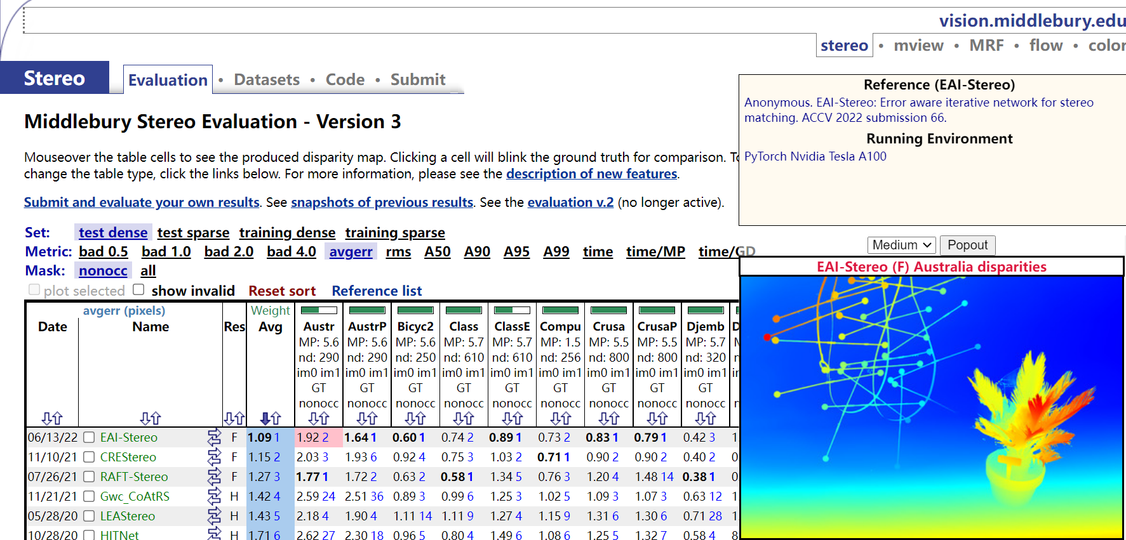Click CREStereo row move arrows icon

coord(215,457)
